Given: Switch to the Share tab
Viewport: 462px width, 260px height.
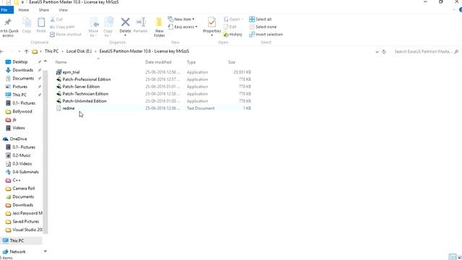Looking at the screenshot, I should [x=43, y=10].
